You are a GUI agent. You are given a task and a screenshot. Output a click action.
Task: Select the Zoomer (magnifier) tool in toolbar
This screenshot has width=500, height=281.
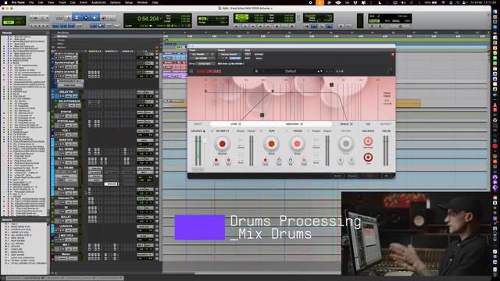(68, 18)
